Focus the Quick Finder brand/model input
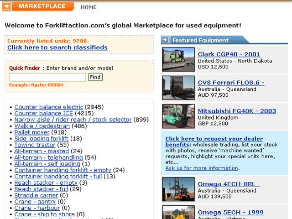This screenshot has width=292, height=219. (47, 77)
